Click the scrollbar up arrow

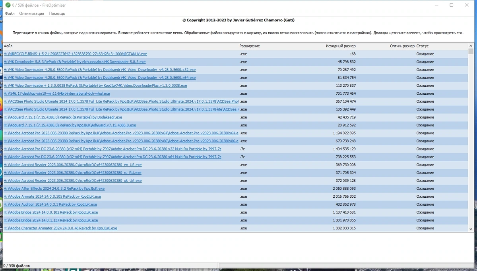[471, 46]
